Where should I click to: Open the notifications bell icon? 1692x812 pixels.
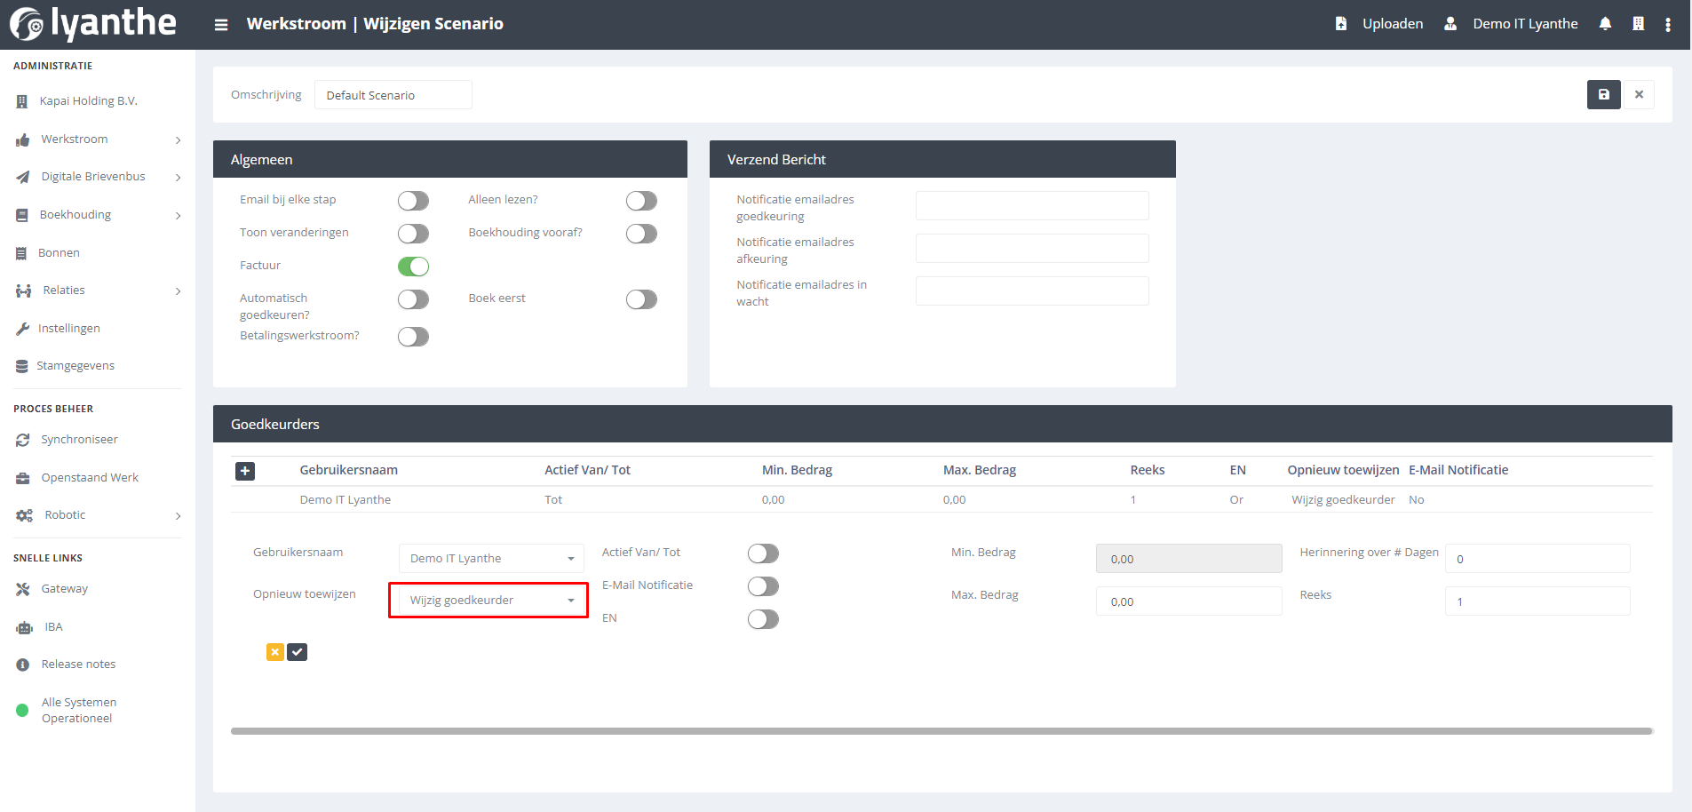[x=1605, y=24]
